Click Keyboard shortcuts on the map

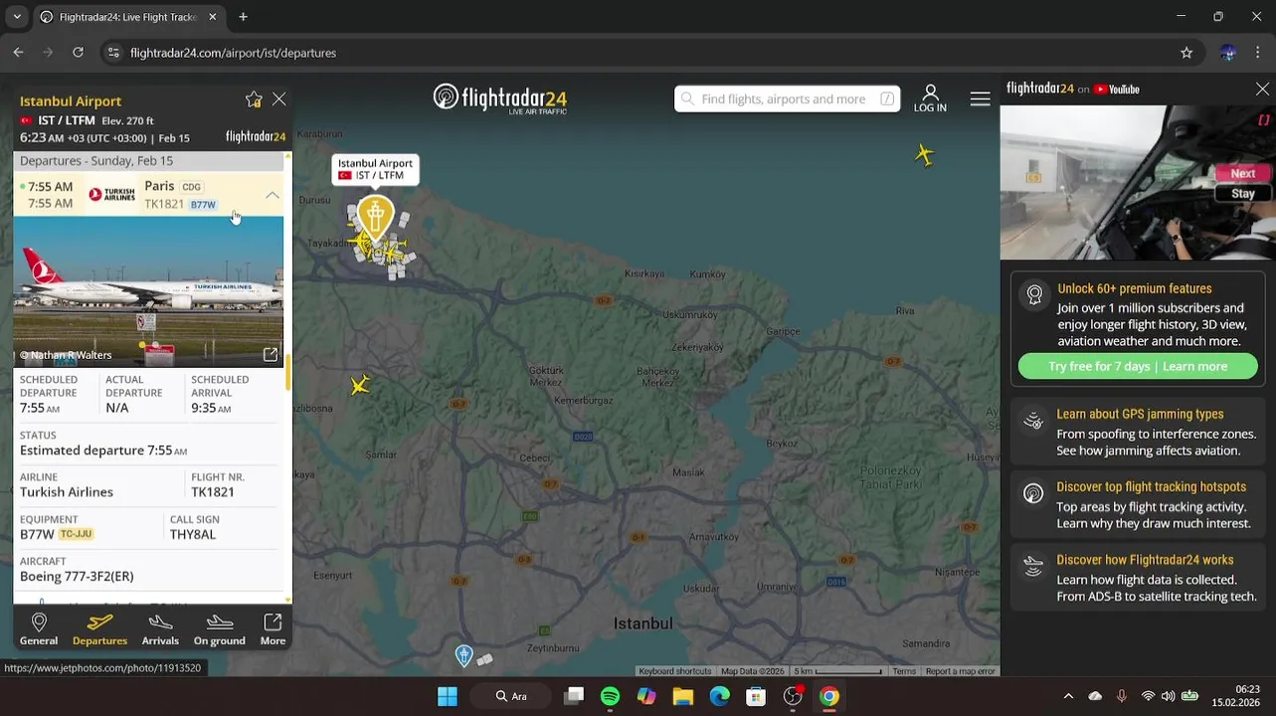(x=675, y=671)
